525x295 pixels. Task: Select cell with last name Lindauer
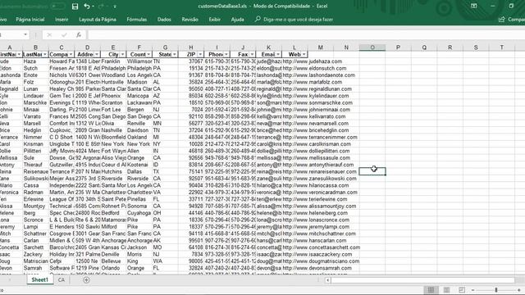[x=35, y=96]
